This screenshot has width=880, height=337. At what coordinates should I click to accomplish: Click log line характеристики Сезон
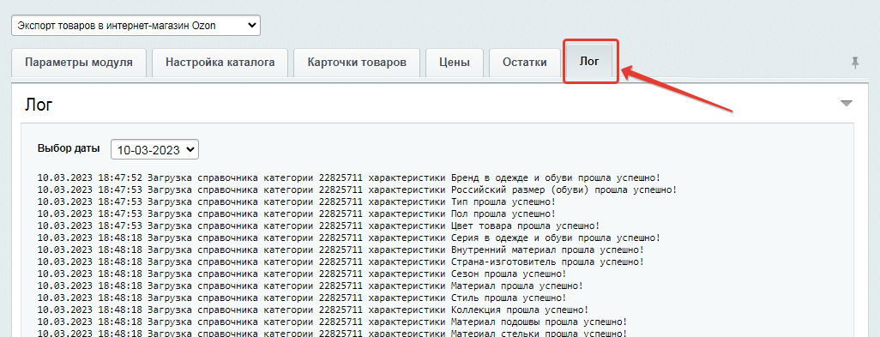[302, 274]
